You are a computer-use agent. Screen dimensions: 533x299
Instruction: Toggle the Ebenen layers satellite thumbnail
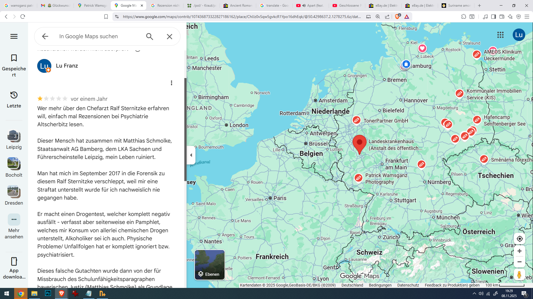coord(210,265)
